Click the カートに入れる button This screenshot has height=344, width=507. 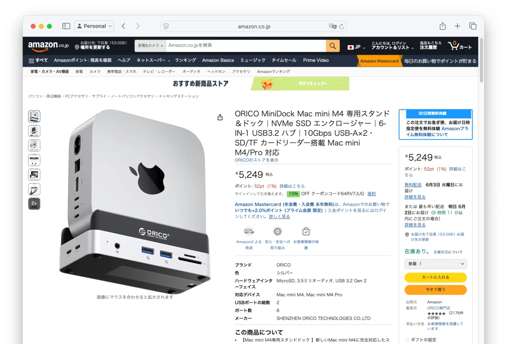435,277
